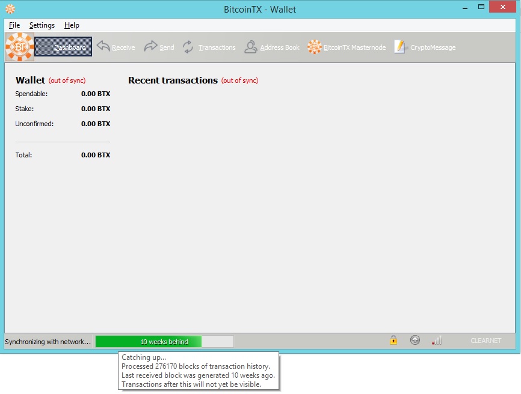521x394 pixels.
Task: Click the '(out of sync)' warning beside Recent transactions
Action: click(x=239, y=80)
